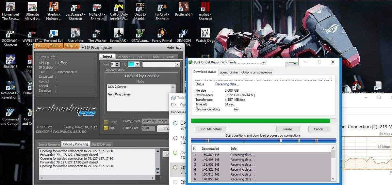Open the HL highlight color dropdown arrow
This screenshot has width=392, height=185.
pyautogui.click(x=137, y=65)
